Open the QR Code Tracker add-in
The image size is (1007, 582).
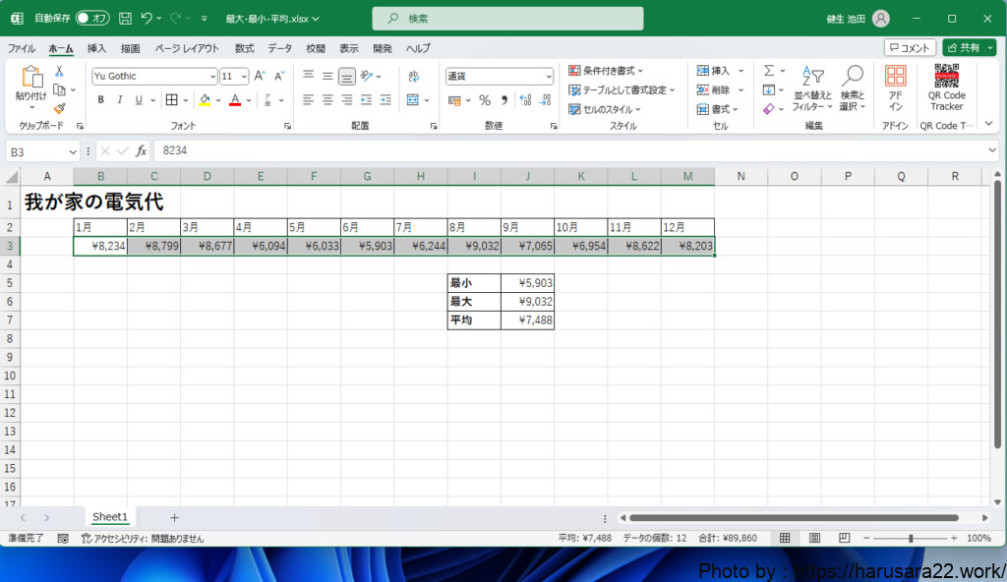pos(946,88)
